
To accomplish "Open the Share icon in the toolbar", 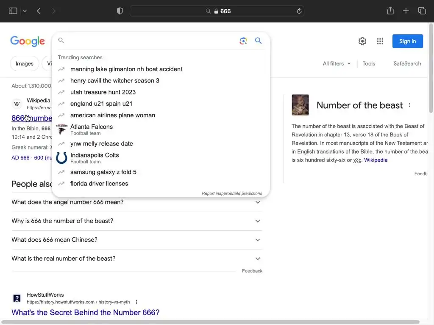I will pos(390,11).
